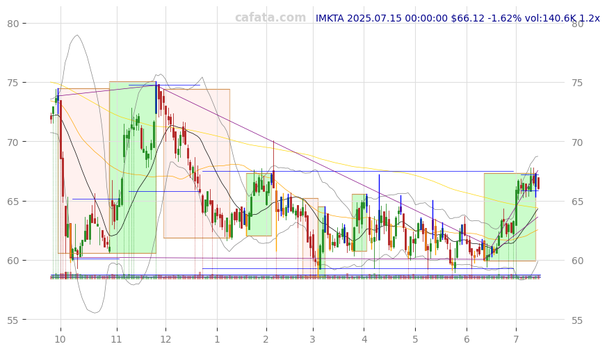Click the left axis label 55
Image resolution: width=607 pixels, height=351 pixels.
[x=13, y=320]
